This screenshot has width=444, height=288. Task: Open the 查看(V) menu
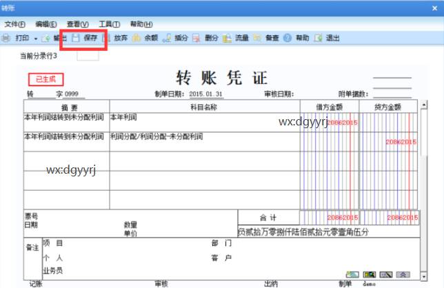tap(77, 24)
